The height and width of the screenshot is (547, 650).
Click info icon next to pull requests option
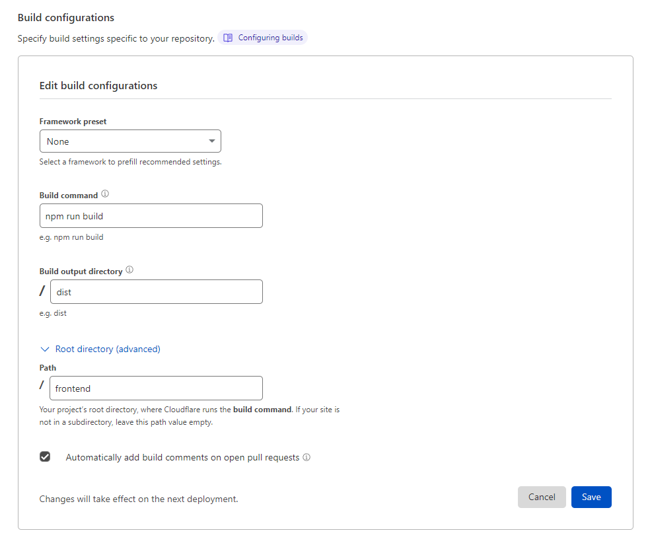307,457
